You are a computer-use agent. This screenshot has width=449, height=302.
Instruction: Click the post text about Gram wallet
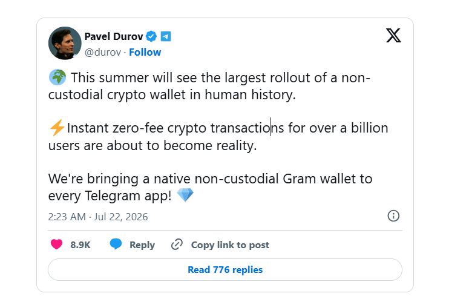click(210, 187)
